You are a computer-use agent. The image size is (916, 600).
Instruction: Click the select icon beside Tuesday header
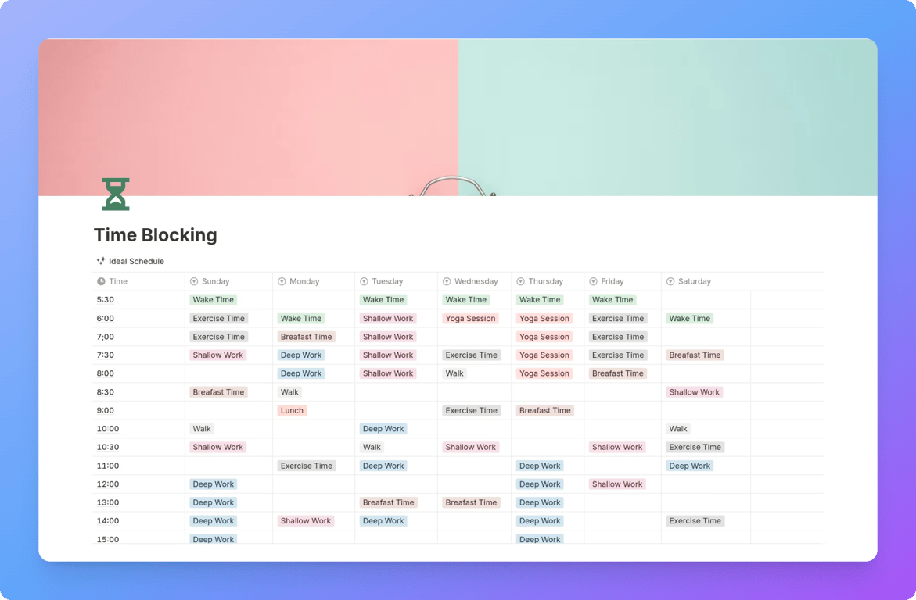click(364, 281)
